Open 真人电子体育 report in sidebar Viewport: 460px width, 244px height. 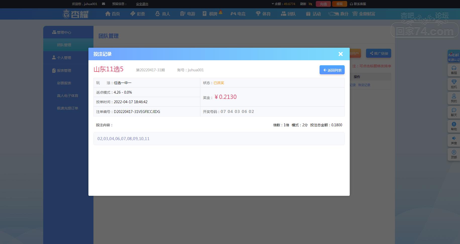[68, 96]
